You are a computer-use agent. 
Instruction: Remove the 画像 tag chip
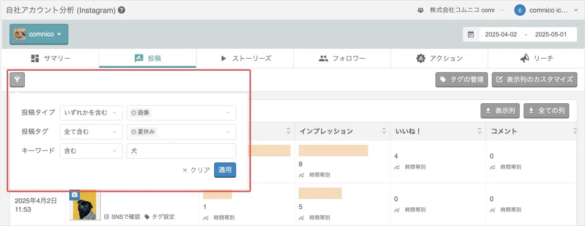(x=134, y=113)
